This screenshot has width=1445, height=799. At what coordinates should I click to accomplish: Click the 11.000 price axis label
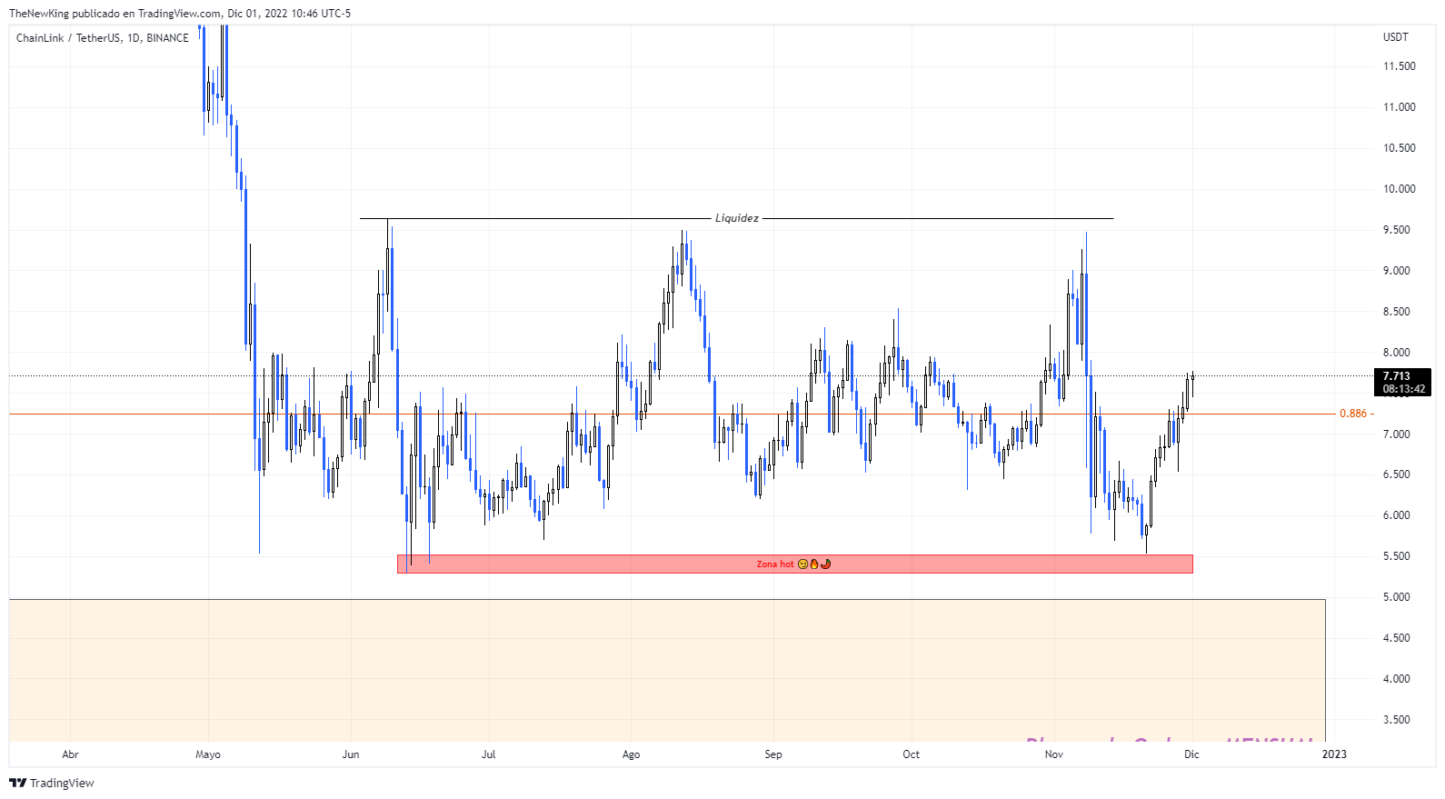(1399, 107)
